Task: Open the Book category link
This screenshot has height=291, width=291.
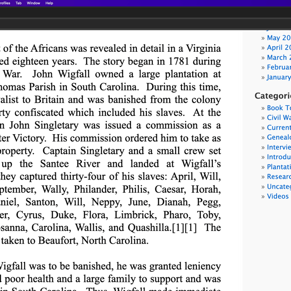Action: coord(279,108)
